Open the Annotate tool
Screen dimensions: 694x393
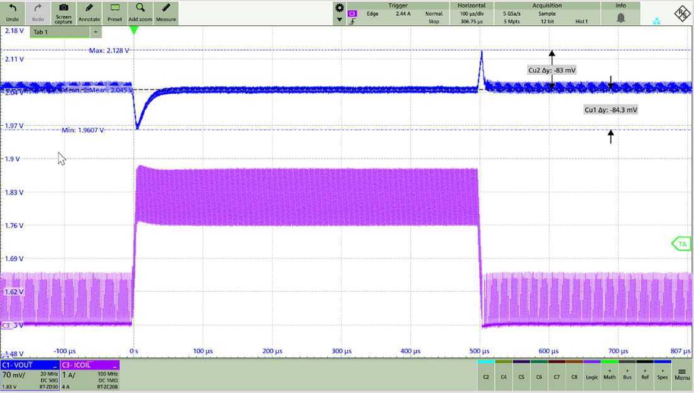(89, 13)
